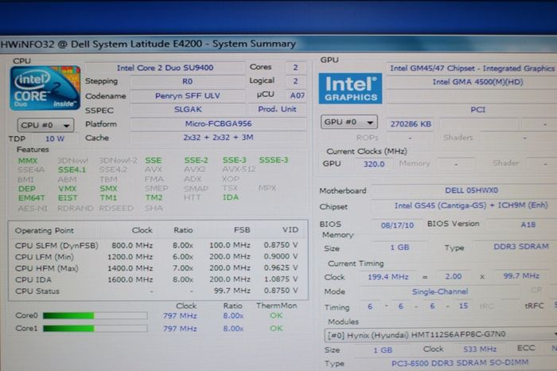Click the Intel Graphics logo
Viewport: 557px width, 371px height.
tap(350, 88)
